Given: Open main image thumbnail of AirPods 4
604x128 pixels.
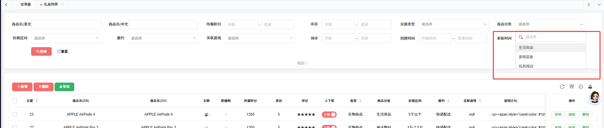Looking at the screenshot, I should point(207,114).
